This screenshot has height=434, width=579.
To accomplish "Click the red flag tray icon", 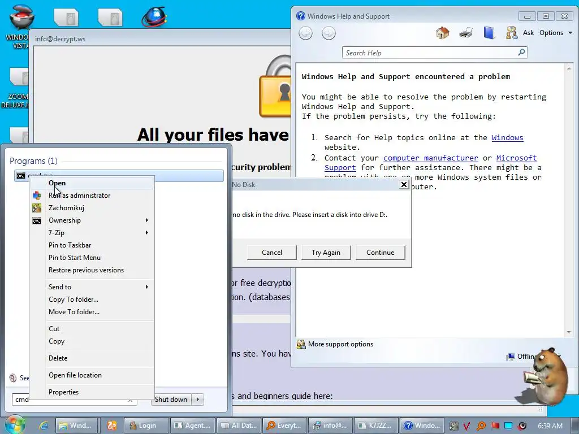I will (495, 426).
